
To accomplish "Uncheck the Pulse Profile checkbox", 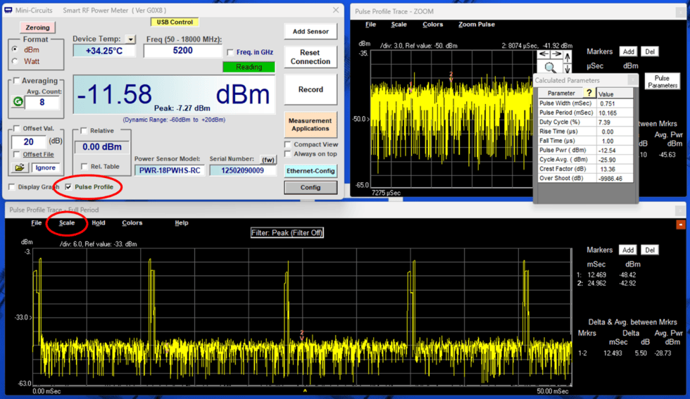I will click(x=68, y=187).
